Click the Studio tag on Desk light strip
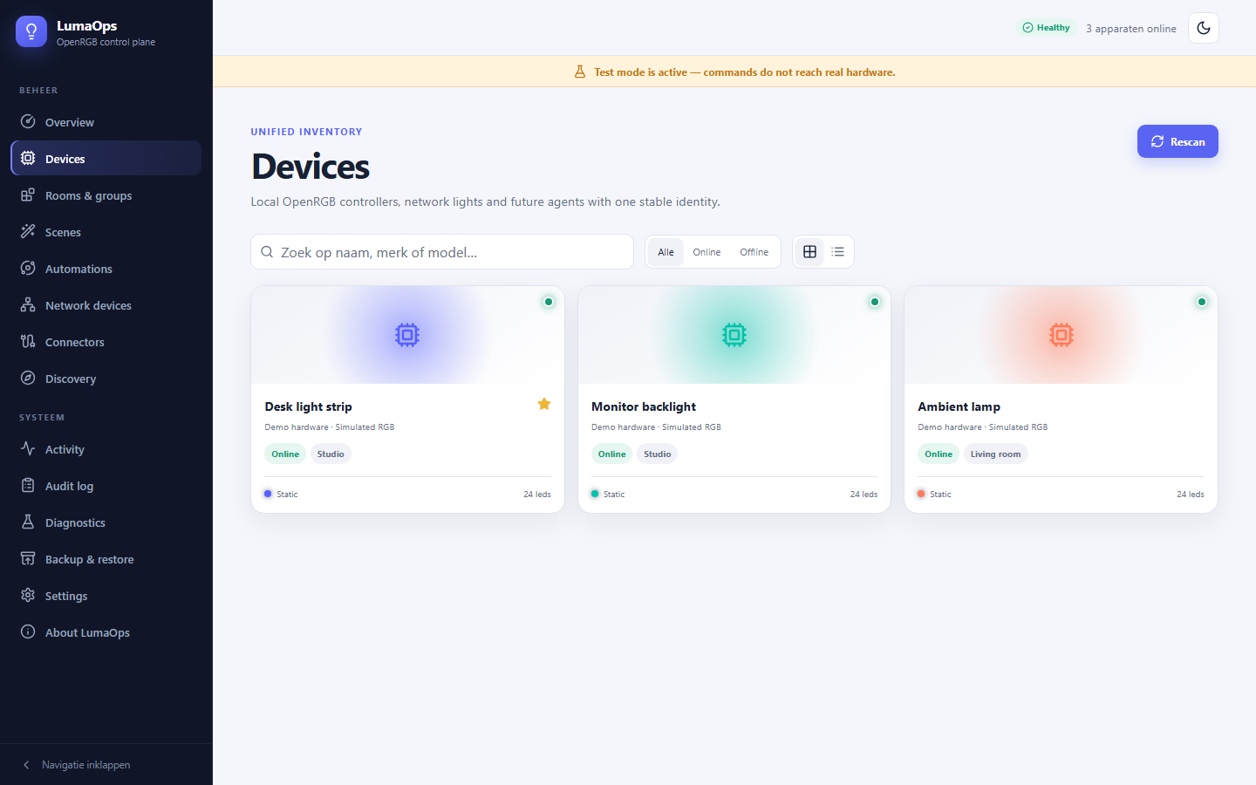 tap(331, 454)
